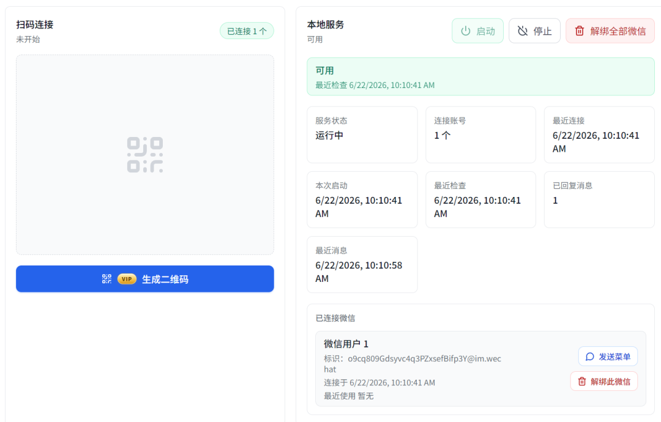Select the 未开始 status text

(x=28, y=39)
